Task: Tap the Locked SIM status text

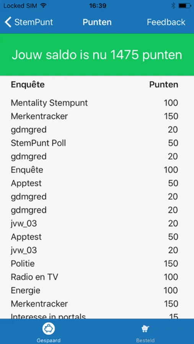Action: tap(21, 6)
